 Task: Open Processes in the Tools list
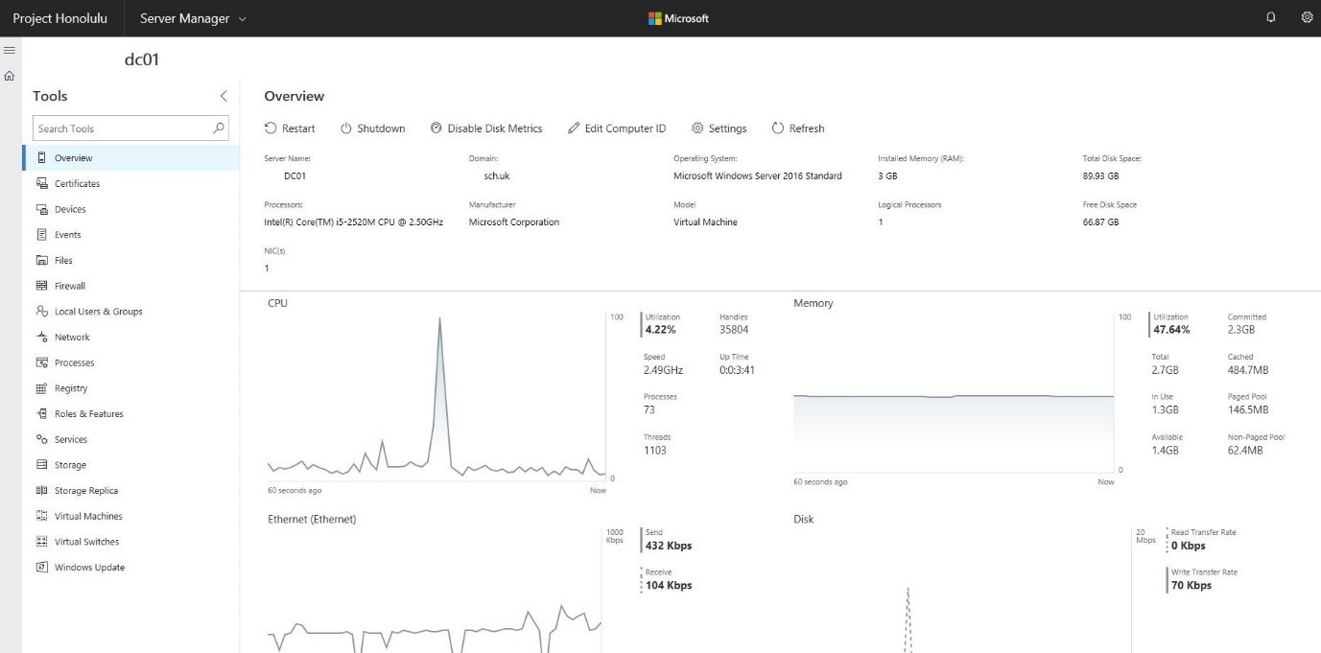(x=130, y=362)
